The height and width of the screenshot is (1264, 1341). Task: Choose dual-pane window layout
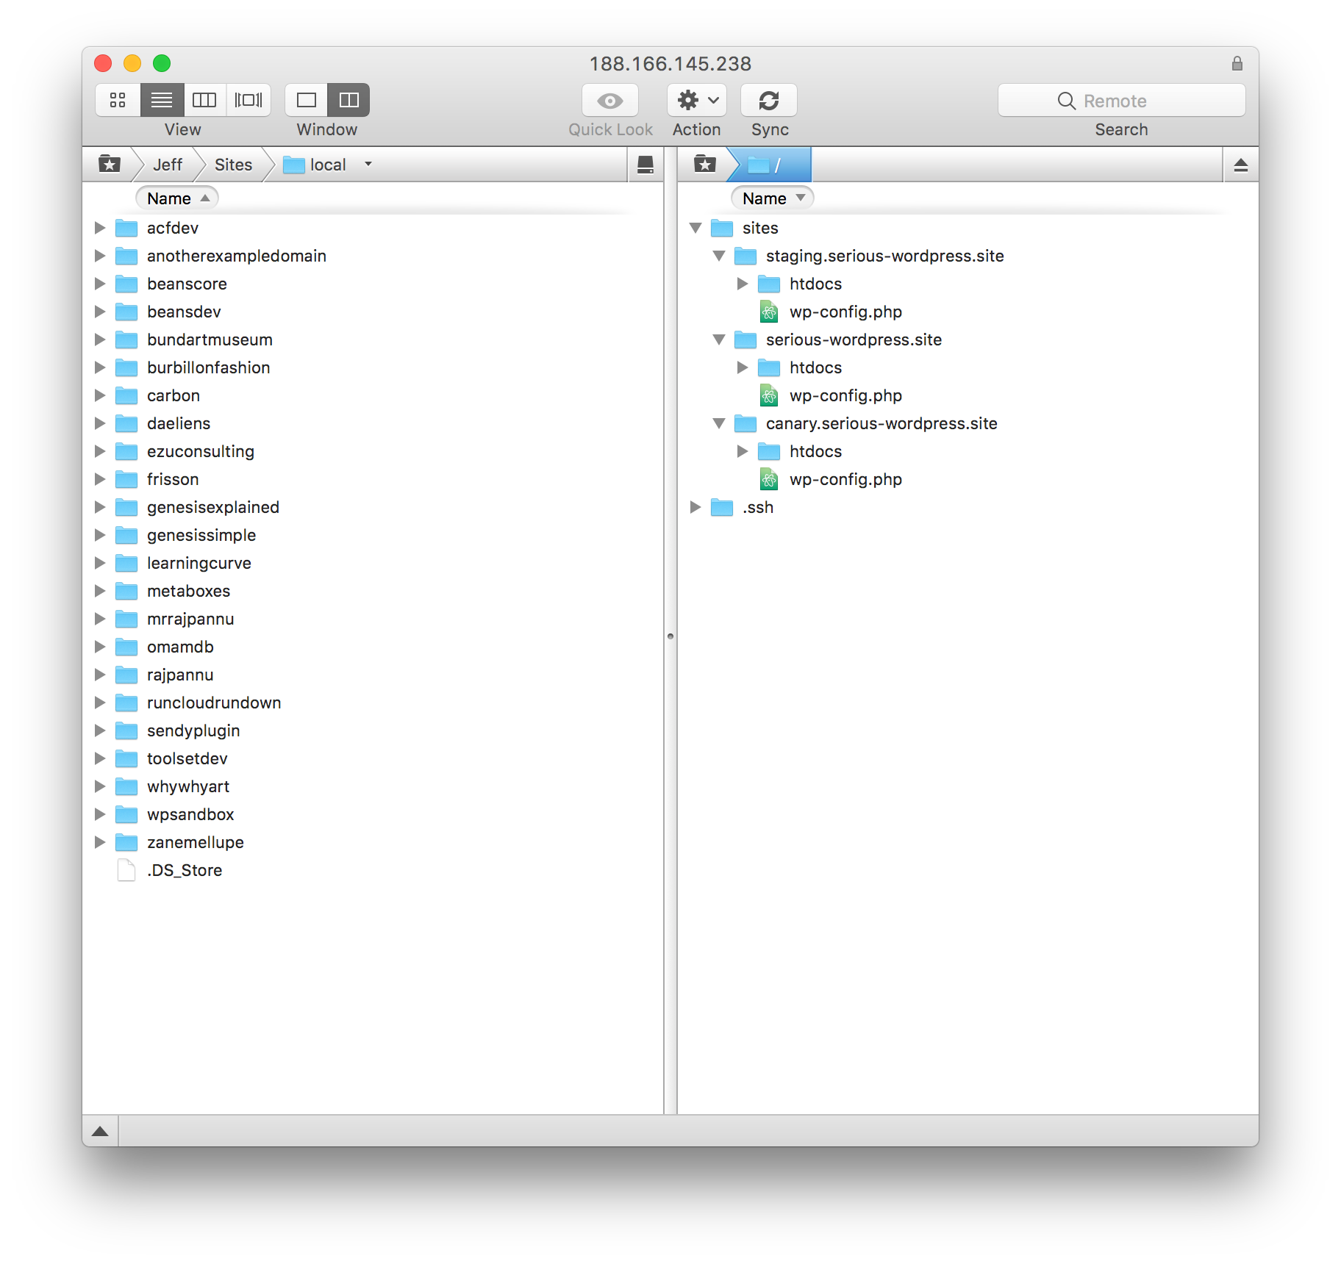pyautogui.click(x=349, y=100)
